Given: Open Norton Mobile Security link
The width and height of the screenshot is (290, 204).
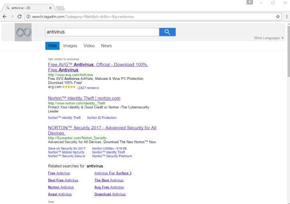Looking at the screenshot, I should click(66, 152).
